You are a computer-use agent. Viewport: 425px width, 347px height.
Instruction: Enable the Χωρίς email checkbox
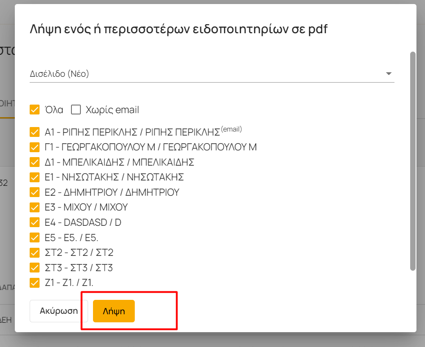(x=76, y=110)
